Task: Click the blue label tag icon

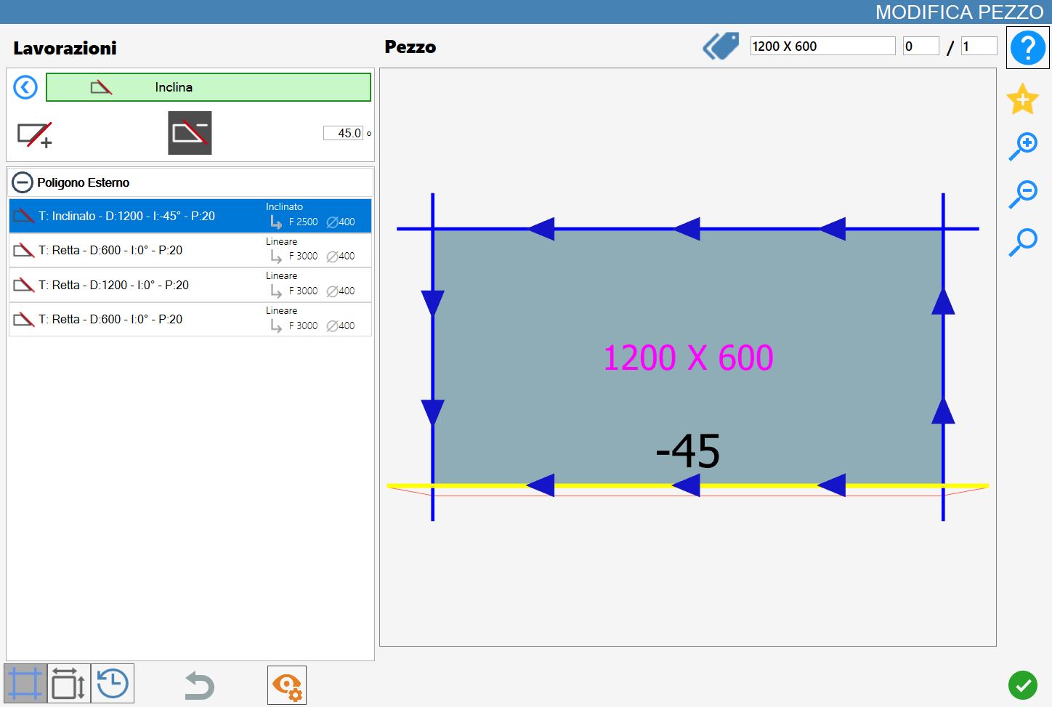Action: pos(721,47)
